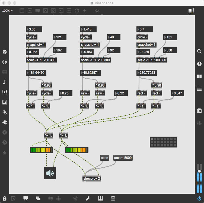Screen dimensions: 204x203
Task: Show the piano keys icon in bottom bar
Action: tap(100, 198)
